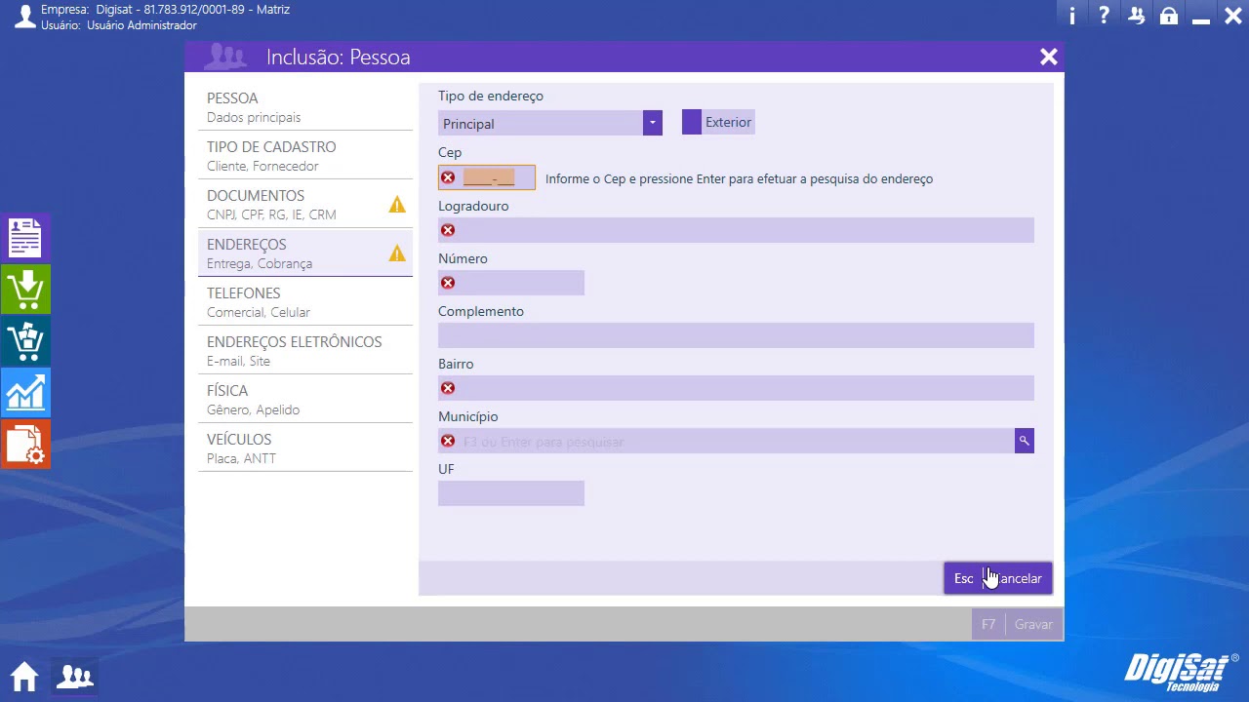The height and width of the screenshot is (702, 1249).
Task: Close the Inclusão Pessoa dialog
Action: click(x=1049, y=57)
